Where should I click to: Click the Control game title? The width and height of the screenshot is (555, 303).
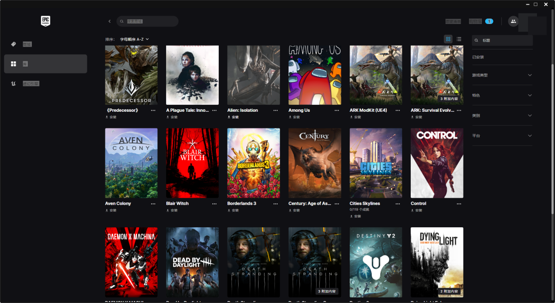(x=419, y=204)
